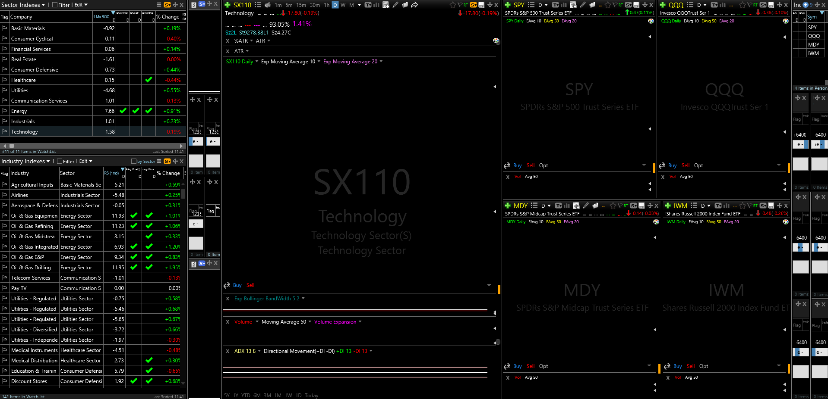Open the Volume Expansion indicator dropdown
This screenshot has height=399, width=828.
point(360,322)
